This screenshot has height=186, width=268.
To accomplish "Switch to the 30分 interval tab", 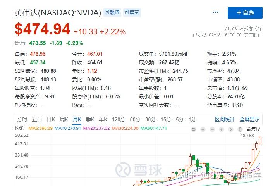I will pyautogui.click(x=150, y=119).
